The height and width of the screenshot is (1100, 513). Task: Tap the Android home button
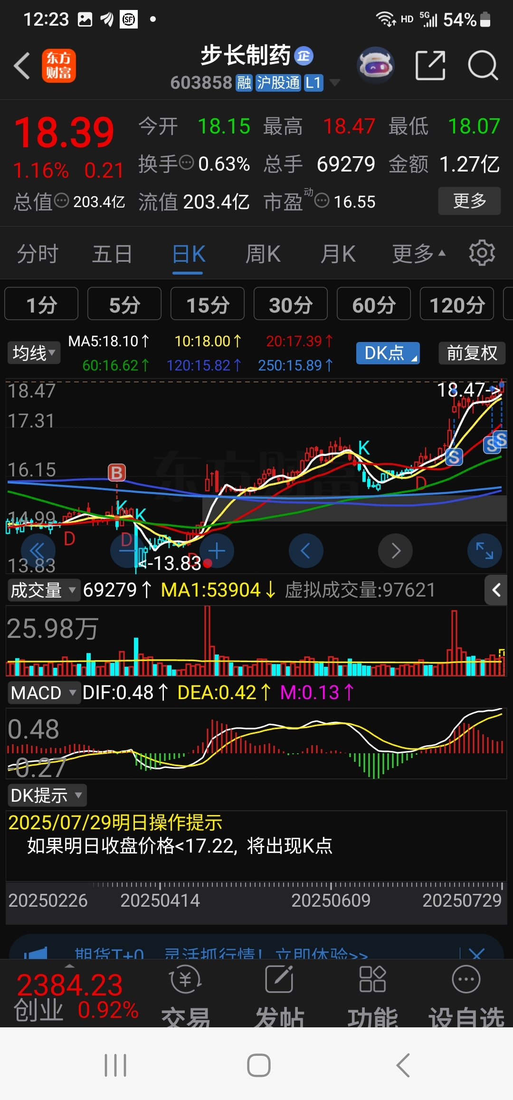pos(259,1065)
